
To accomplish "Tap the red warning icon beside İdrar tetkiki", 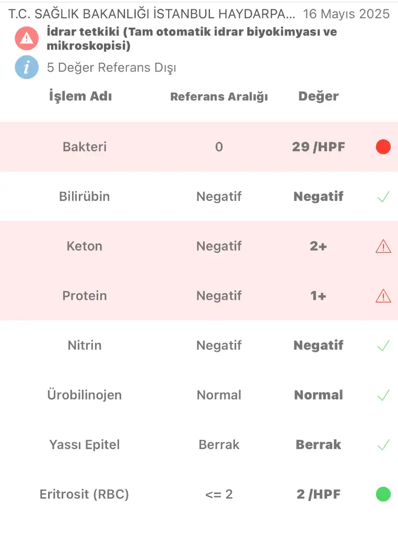I will point(27,38).
